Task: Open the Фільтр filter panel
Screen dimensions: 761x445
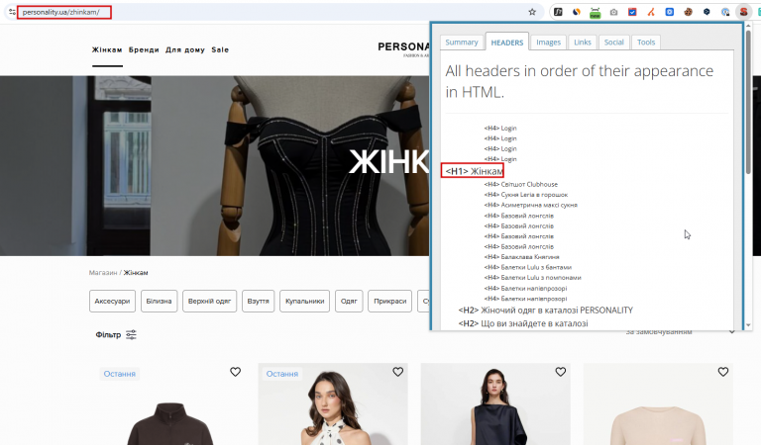Action: tap(116, 334)
